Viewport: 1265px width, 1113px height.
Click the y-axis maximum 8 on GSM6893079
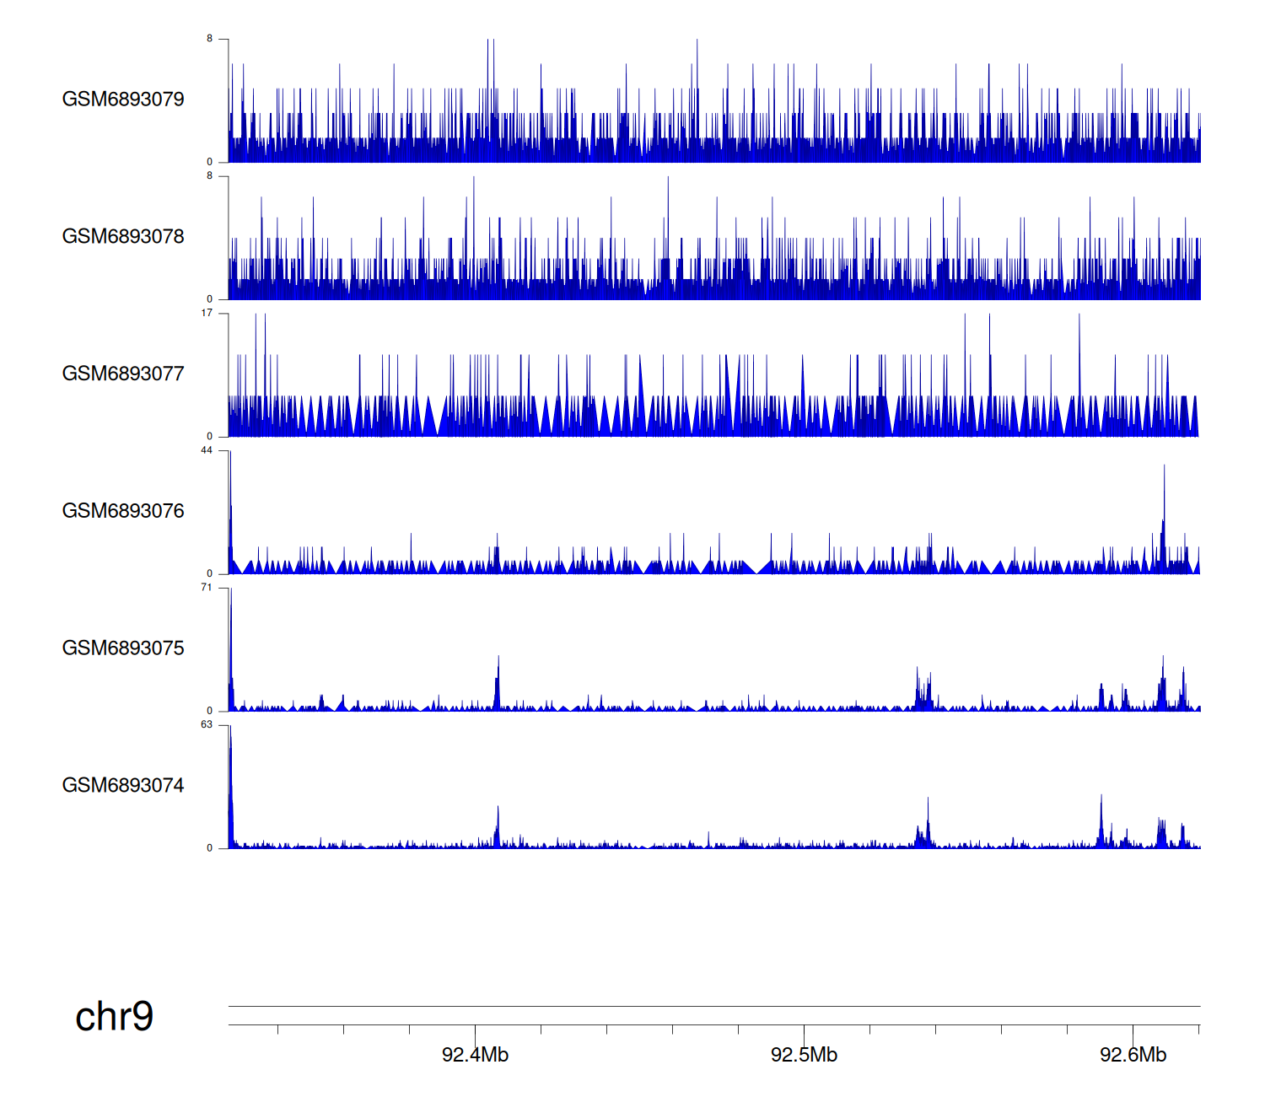point(209,39)
